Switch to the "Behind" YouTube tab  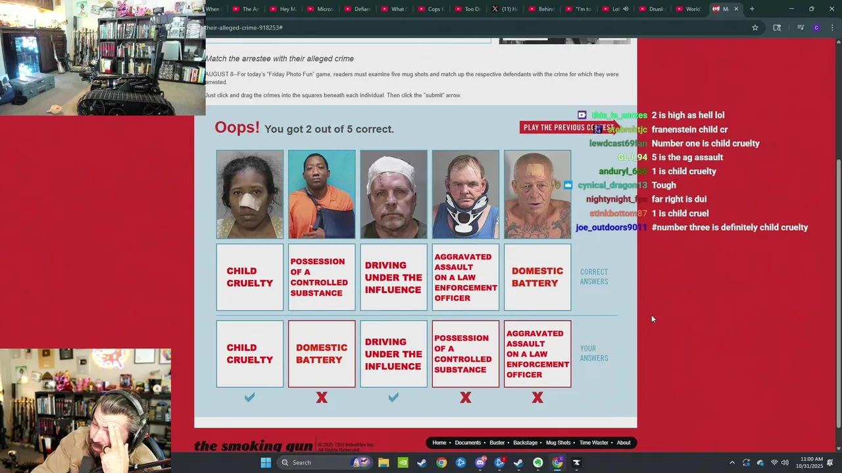(543, 9)
